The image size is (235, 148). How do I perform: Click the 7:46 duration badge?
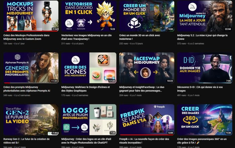tap(55, 133)
